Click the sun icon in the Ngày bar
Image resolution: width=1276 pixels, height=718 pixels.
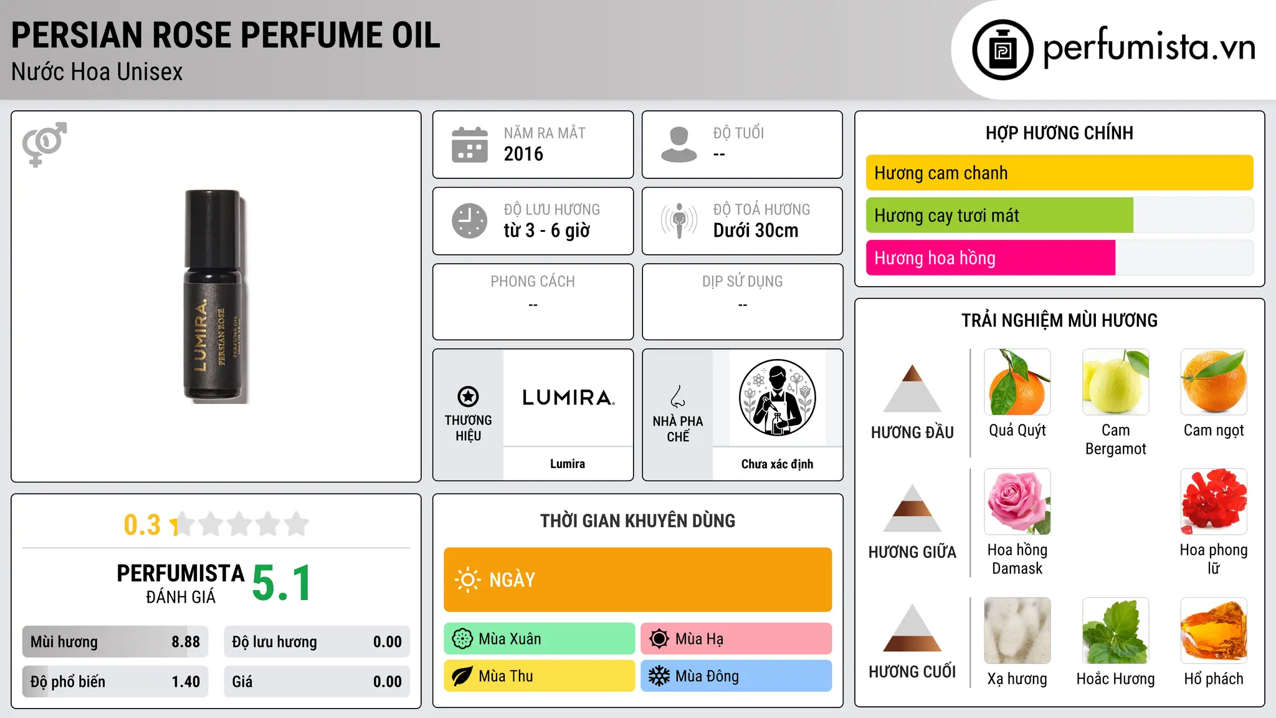pyautogui.click(x=467, y=580)
